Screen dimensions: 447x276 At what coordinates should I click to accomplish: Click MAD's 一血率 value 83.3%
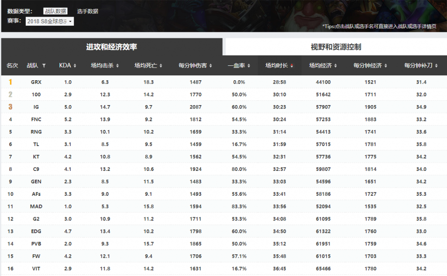point(239,207)
